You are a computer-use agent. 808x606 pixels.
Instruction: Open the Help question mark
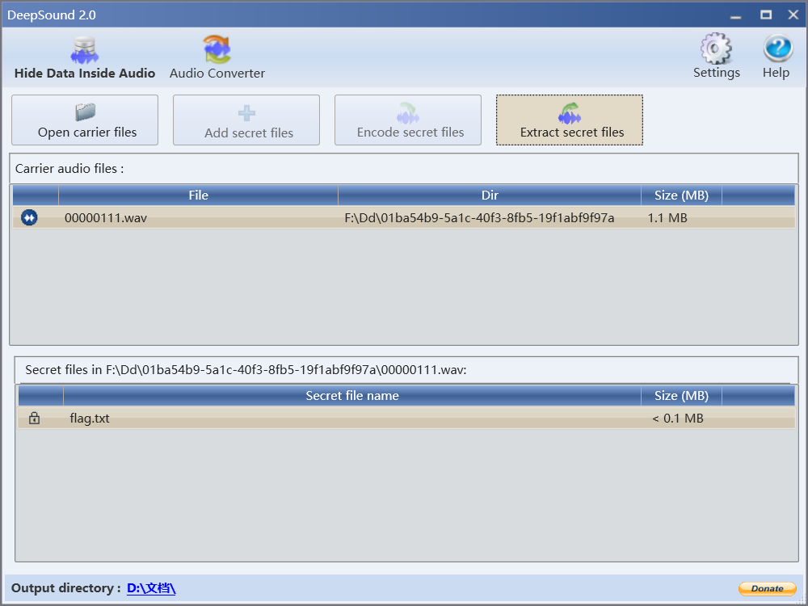point(776,57)
